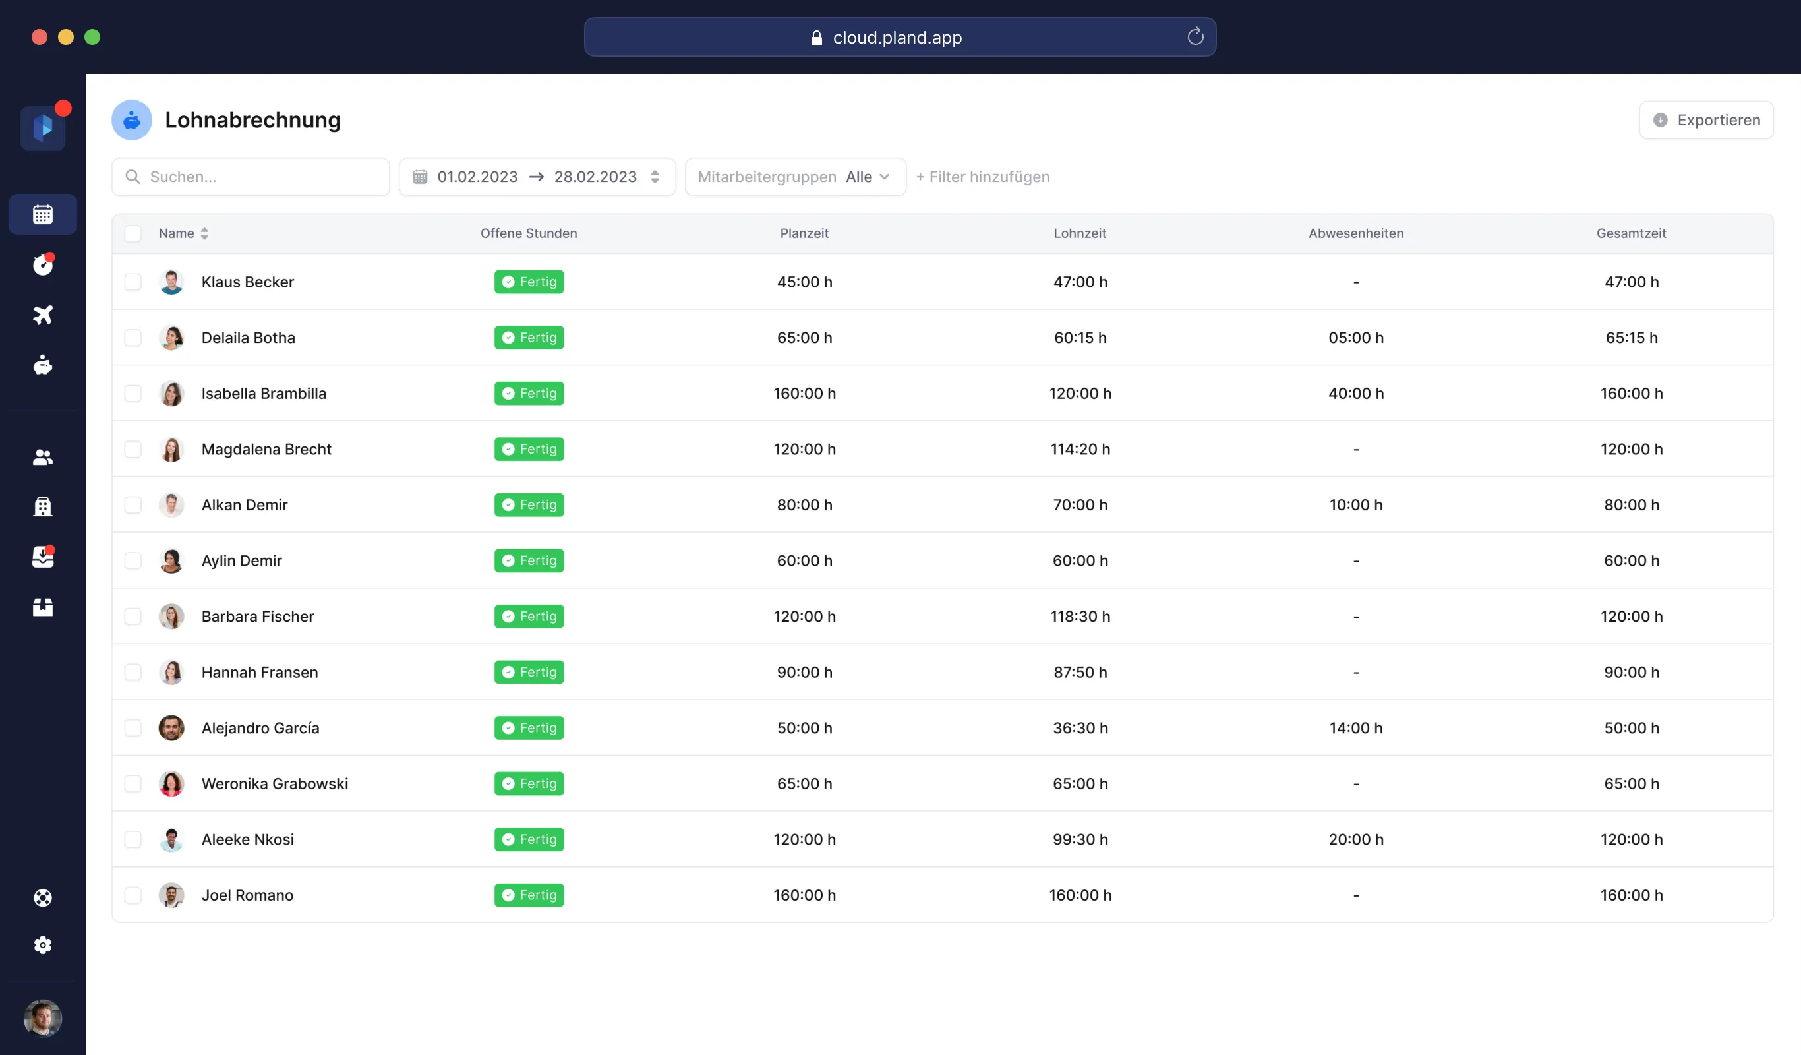Click the cloud.pland.app address bar

coord(900,37)
